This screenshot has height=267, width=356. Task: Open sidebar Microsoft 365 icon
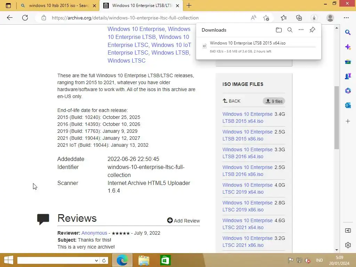click(x=348, y=91)
